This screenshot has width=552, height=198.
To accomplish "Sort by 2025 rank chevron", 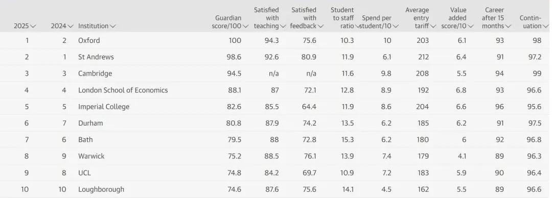I will (33, 26).
